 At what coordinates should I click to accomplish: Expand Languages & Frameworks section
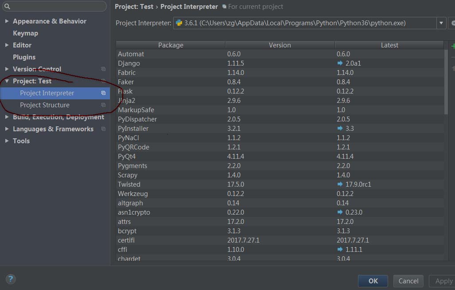[7, 129]
